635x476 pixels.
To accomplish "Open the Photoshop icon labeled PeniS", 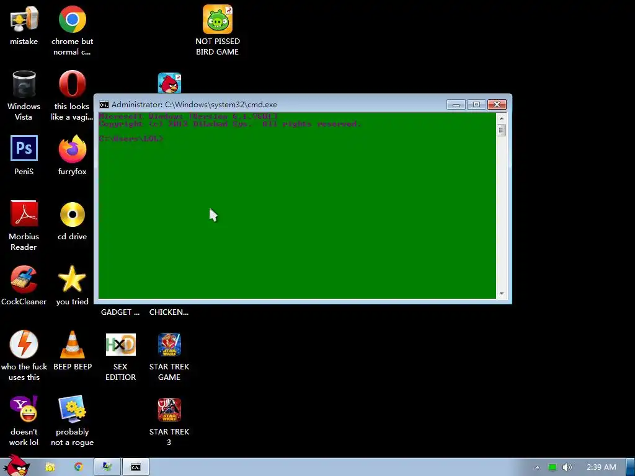I will pos(24,148).
